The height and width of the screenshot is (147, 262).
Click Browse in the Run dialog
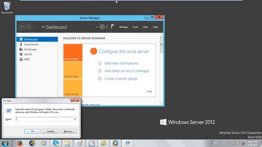(x=69, y=131)
